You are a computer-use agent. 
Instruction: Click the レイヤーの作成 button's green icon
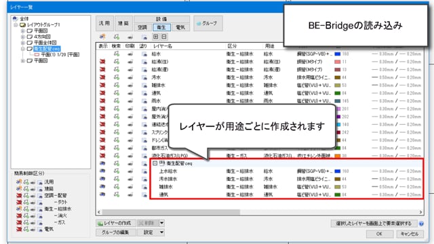coord(100,223)
